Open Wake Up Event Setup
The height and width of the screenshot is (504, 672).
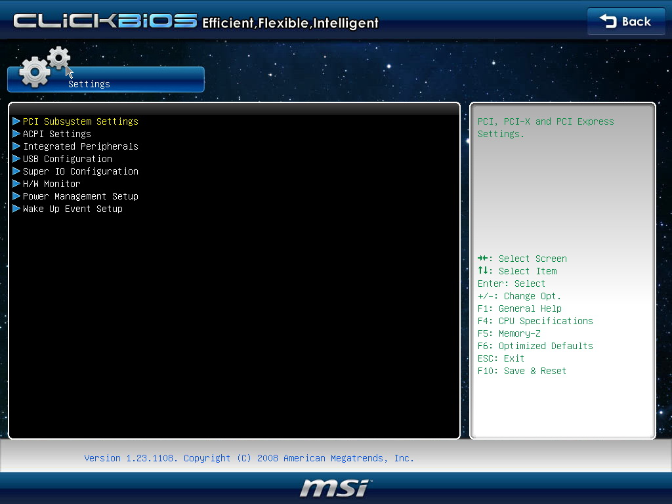coord(73,208)
